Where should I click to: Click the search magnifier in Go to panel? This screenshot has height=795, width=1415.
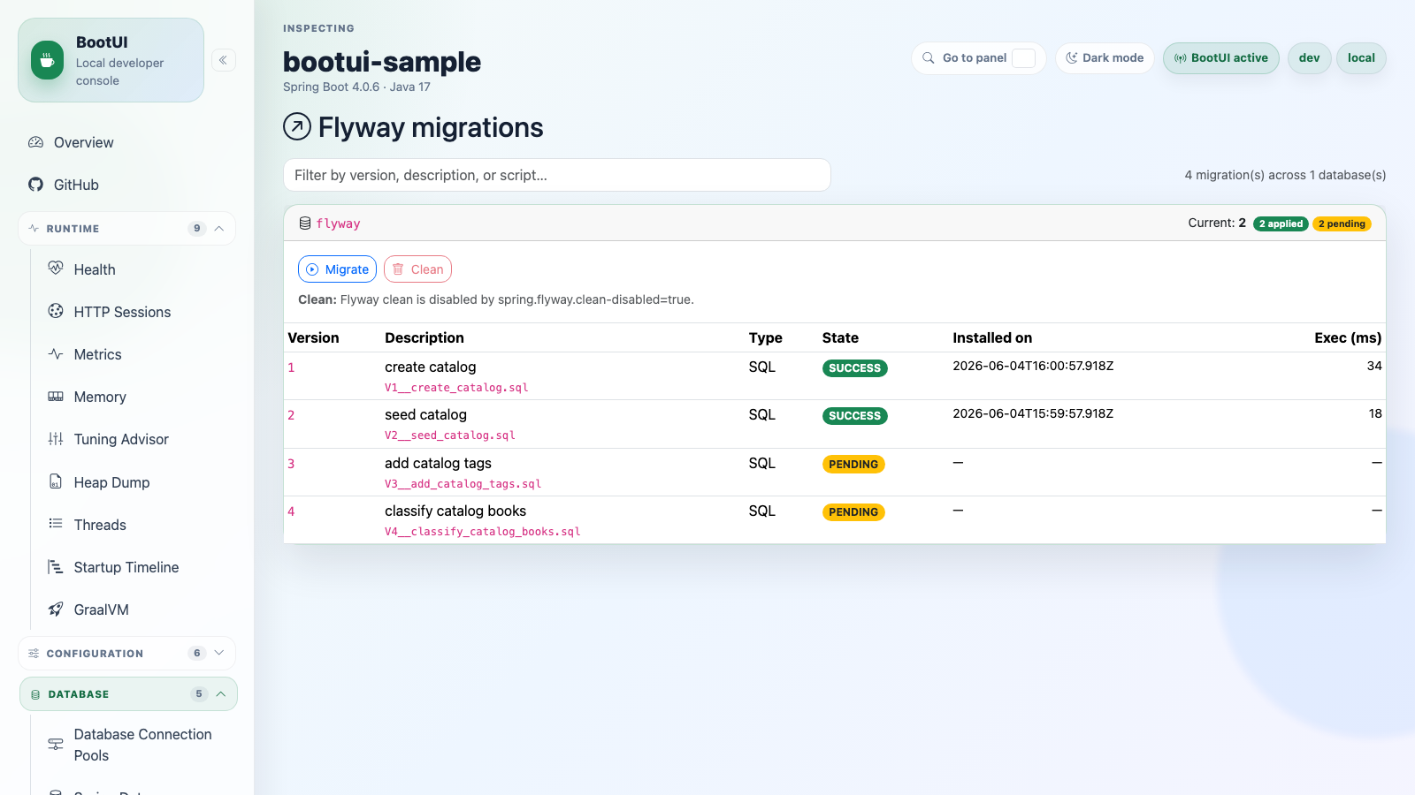coord(929,58)
